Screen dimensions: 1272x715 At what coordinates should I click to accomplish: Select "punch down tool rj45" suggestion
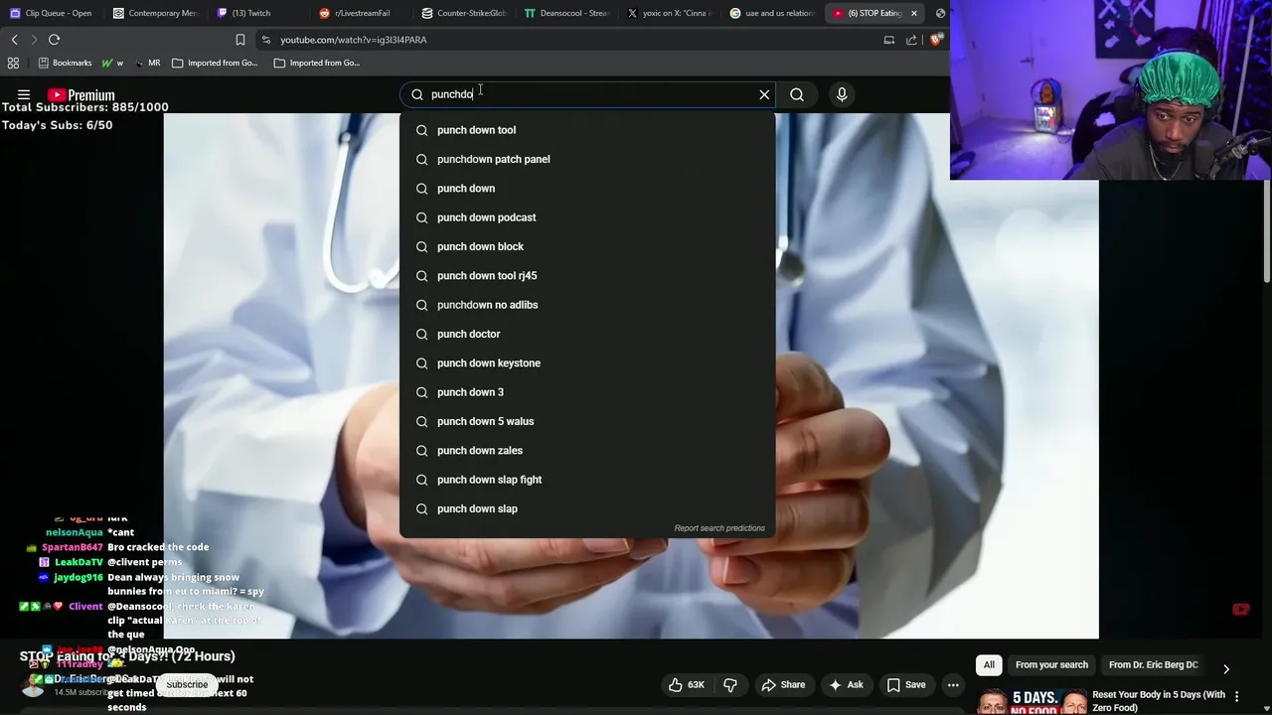click(x=587, y=275)
